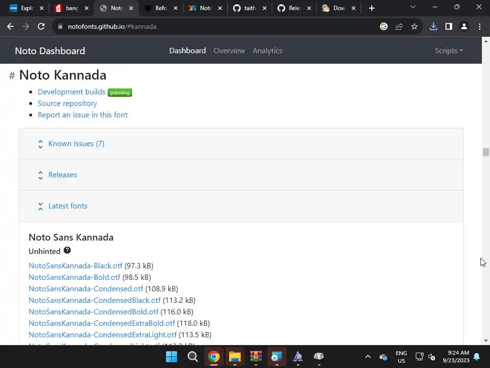Open 'Report an issue in this font' link
Viewport: 490px width, 368px height.
pos(82,115)
